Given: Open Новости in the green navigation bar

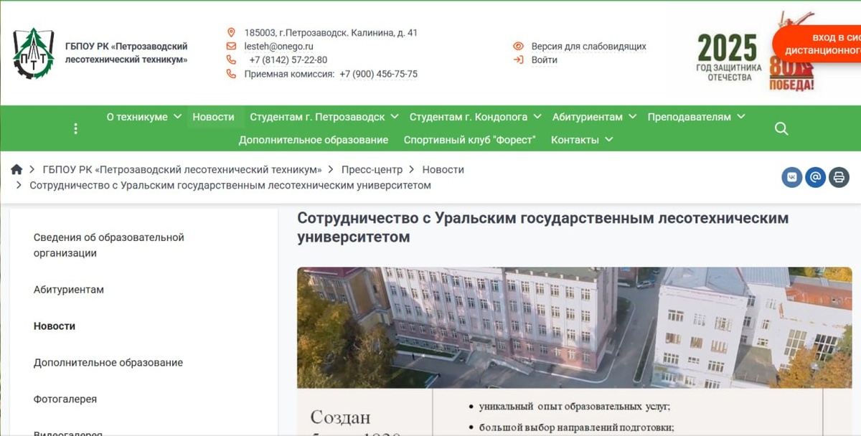Looking at the screenshot, I should pyautogui.click(x=213, y=116).
